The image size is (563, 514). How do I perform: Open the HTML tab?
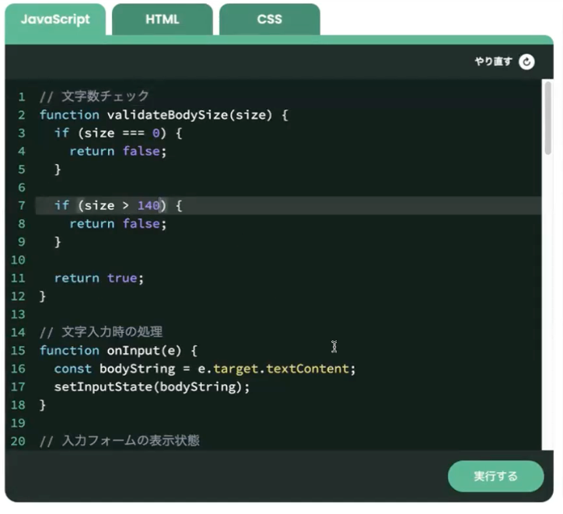pos(163,19)
